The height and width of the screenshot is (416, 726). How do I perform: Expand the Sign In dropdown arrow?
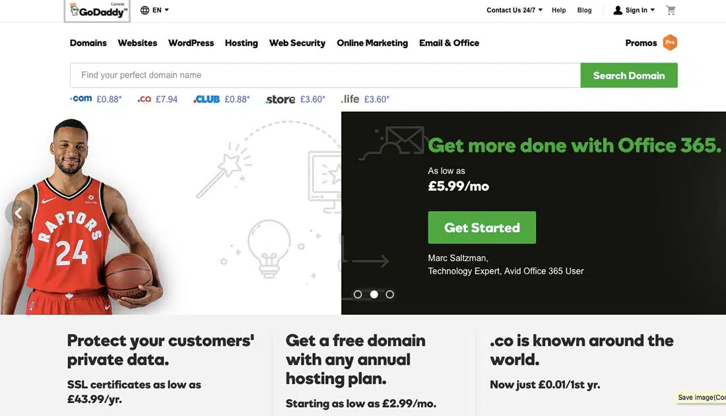click(x=653, y=10)
